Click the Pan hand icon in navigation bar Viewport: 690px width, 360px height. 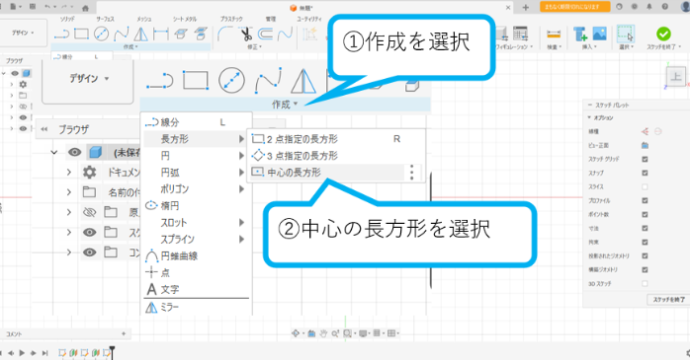click(x=323, y=333)
